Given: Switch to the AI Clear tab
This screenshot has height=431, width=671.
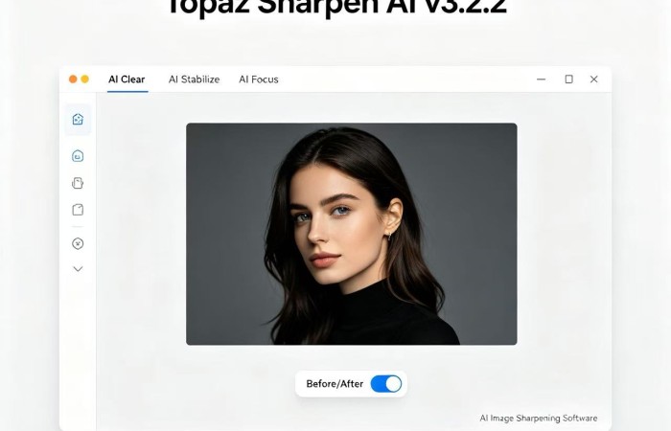Looking at the screenshot, I should click(x=127, y=79).
